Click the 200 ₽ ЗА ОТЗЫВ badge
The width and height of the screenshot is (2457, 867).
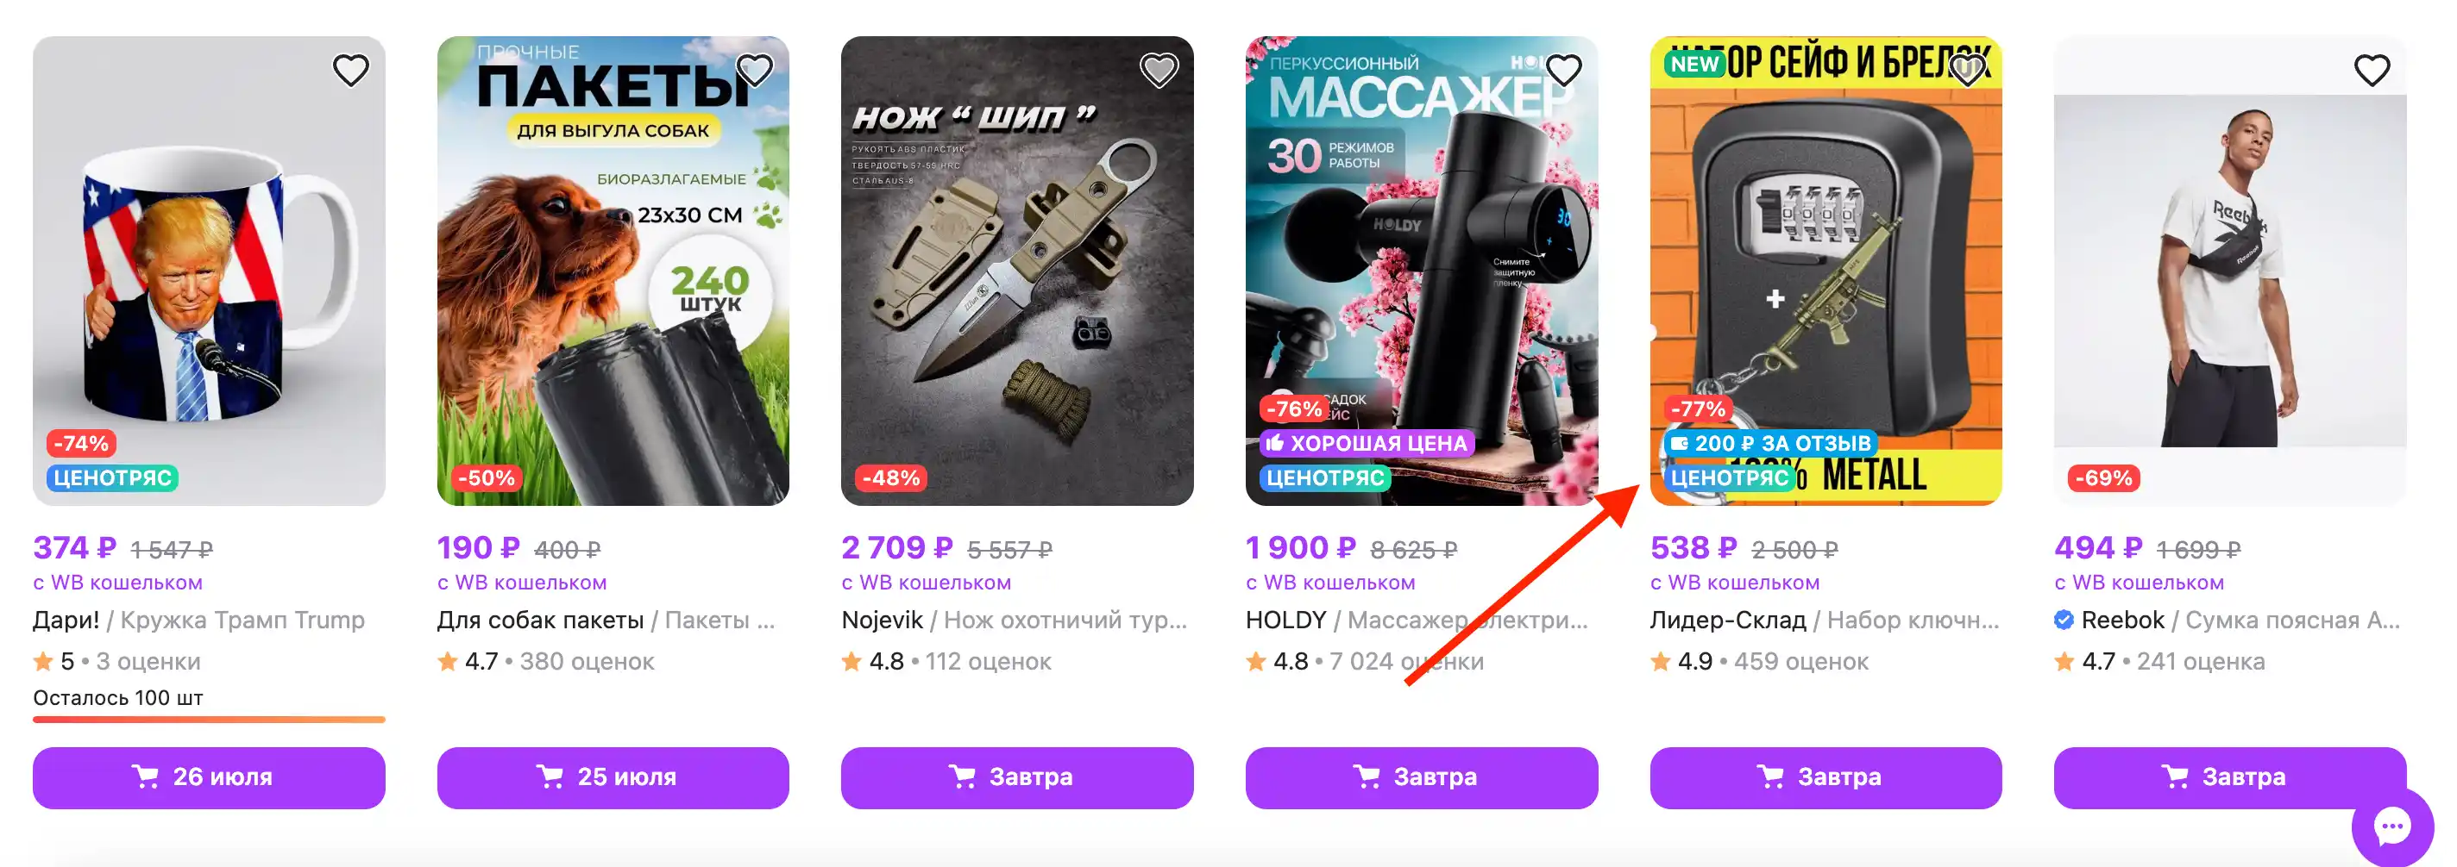(x=1770, y=444)
